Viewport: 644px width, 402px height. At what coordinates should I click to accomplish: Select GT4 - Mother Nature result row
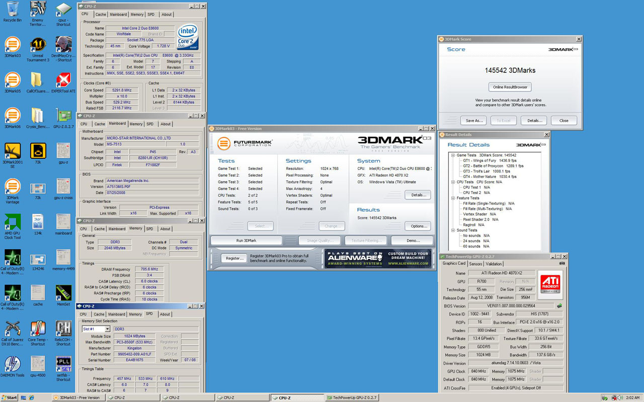490,176
